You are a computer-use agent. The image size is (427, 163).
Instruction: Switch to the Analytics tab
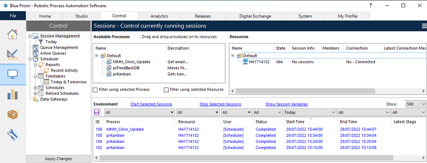159,16
